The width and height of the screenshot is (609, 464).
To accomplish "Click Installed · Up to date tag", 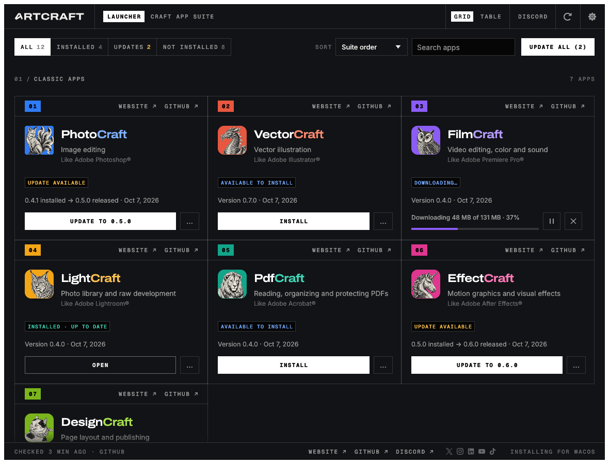I will [x=67, y=327].
